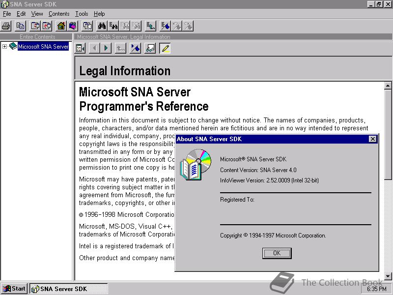Click OK in the About dialog

(x=277, y=253)
